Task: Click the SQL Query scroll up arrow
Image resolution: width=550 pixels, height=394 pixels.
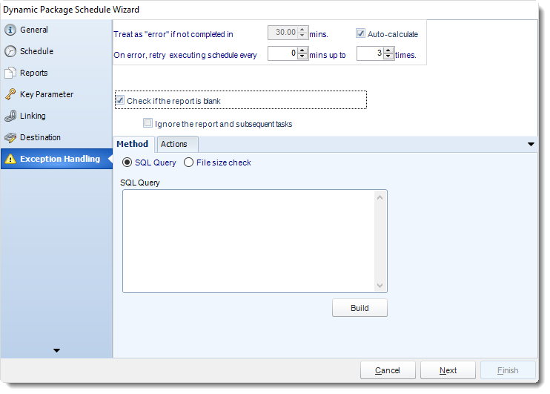Action: coord(380,197)
